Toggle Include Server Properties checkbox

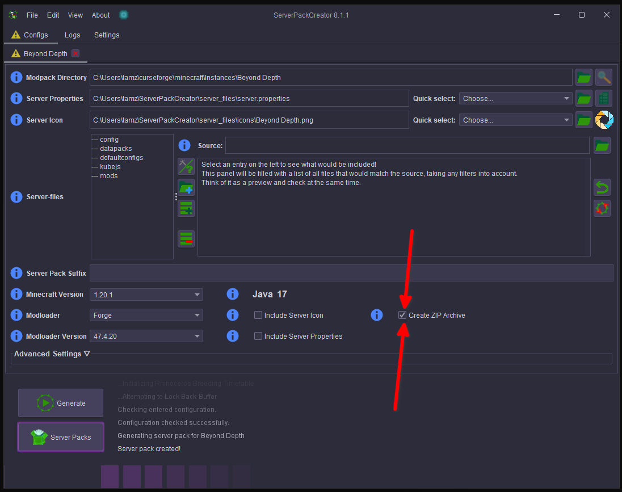tap(258, 336)
